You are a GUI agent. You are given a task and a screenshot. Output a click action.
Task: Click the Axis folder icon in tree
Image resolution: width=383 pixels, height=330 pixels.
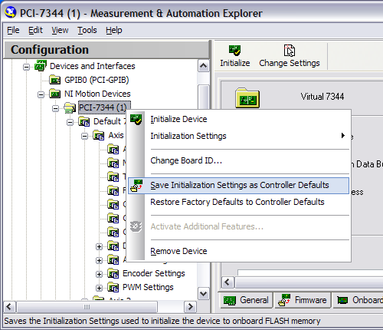99,135
